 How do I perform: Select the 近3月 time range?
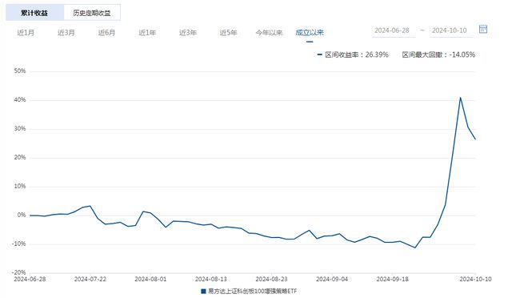[66, 33]
